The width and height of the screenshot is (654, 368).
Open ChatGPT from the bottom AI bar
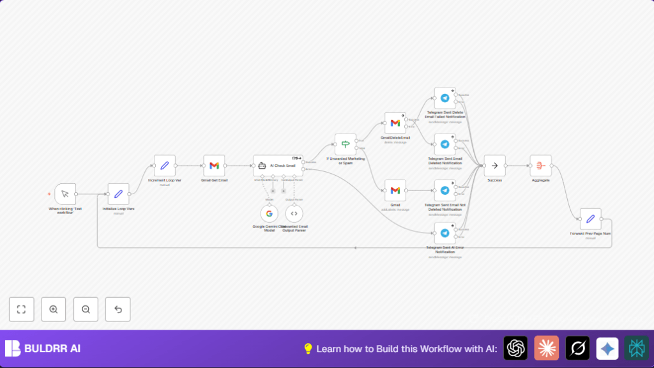tap(515, 349)
